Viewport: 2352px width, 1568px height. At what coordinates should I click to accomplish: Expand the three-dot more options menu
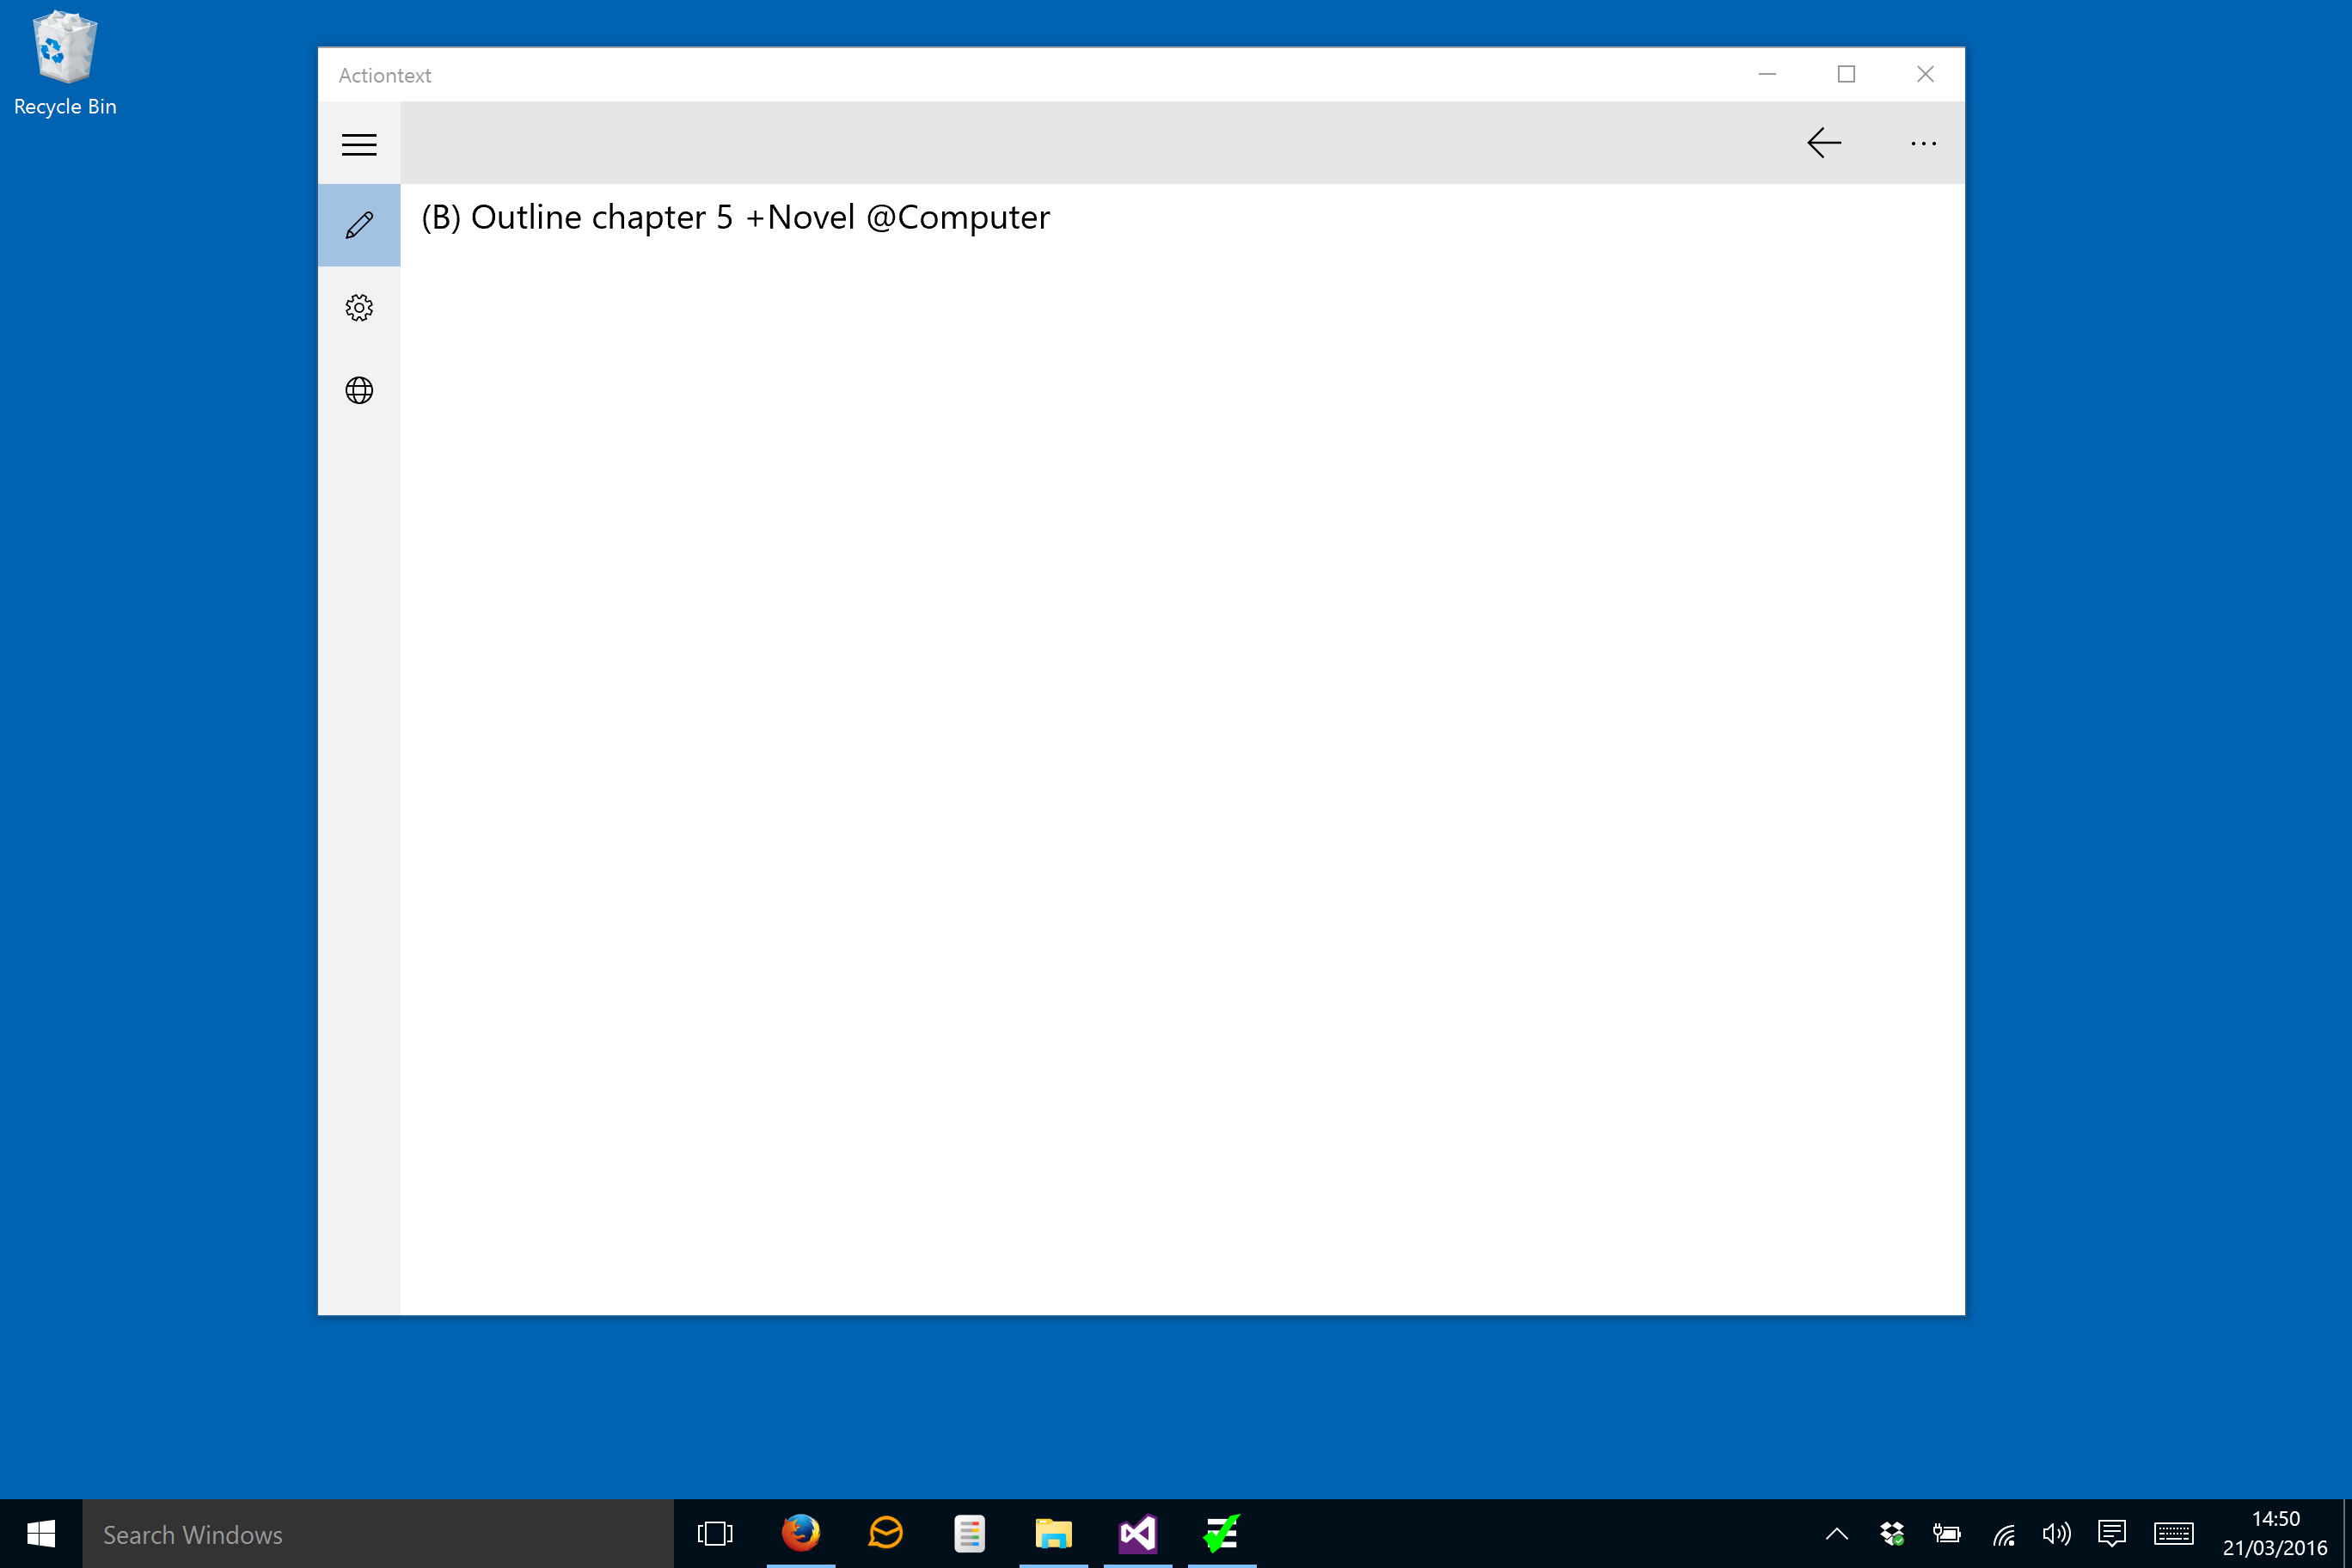tap(1922, 144)
